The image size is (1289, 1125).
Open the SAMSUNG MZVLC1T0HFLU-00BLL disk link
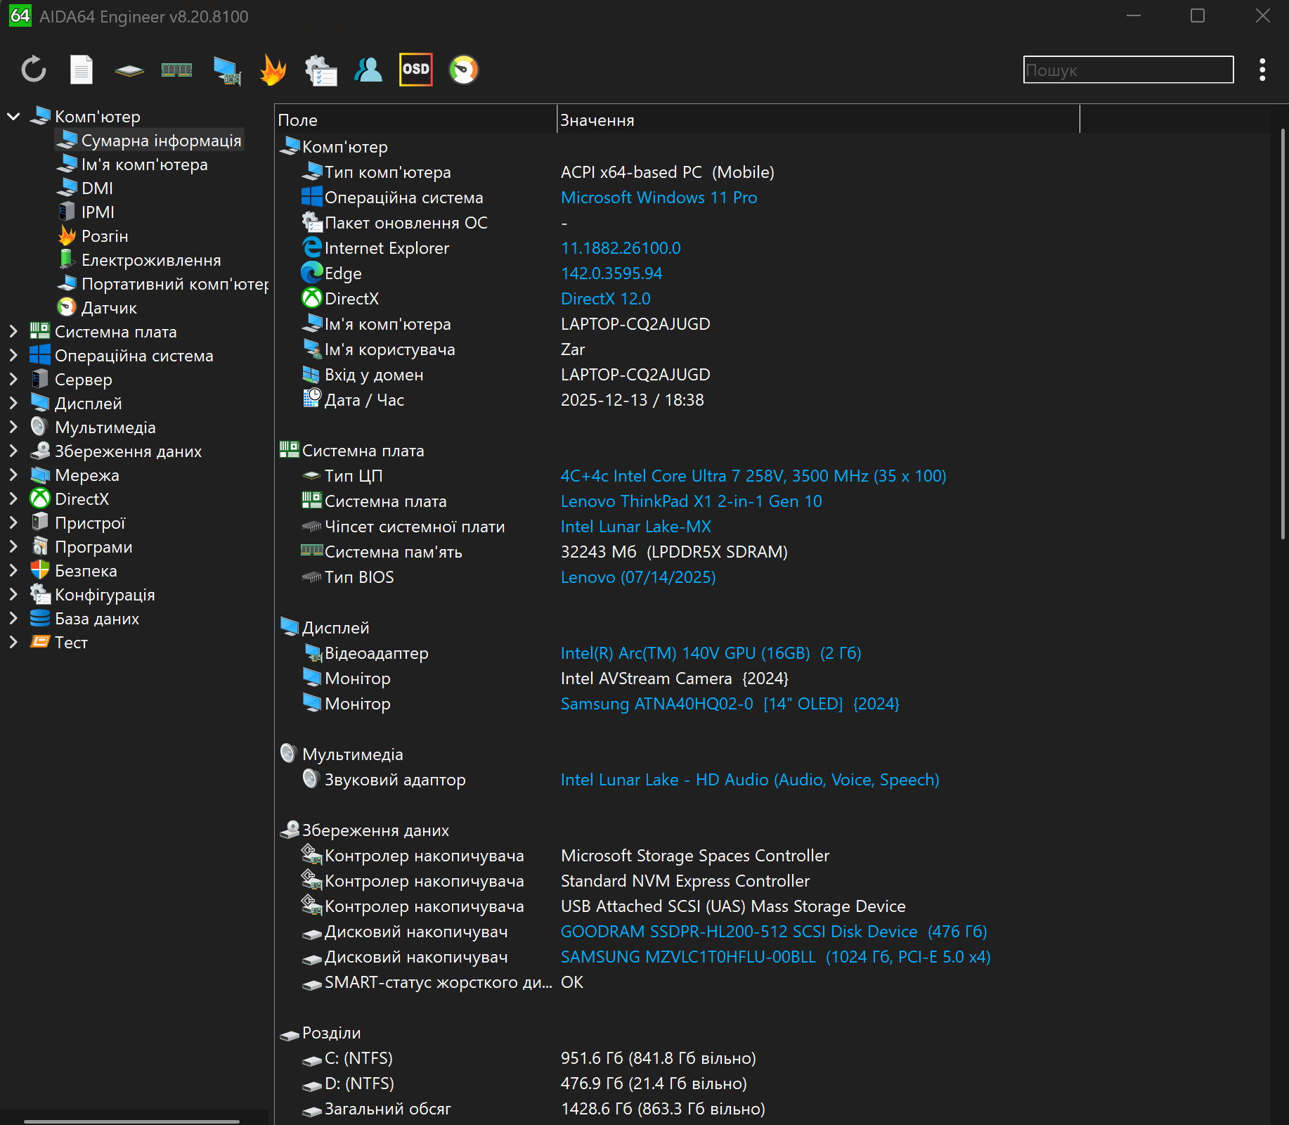tap(775, 957)
